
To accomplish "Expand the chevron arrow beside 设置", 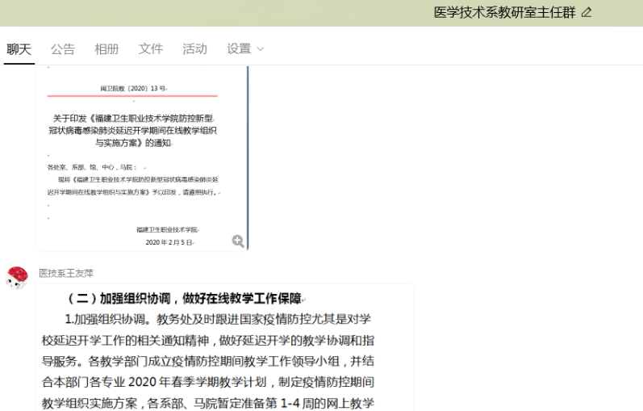I will 261,50.
